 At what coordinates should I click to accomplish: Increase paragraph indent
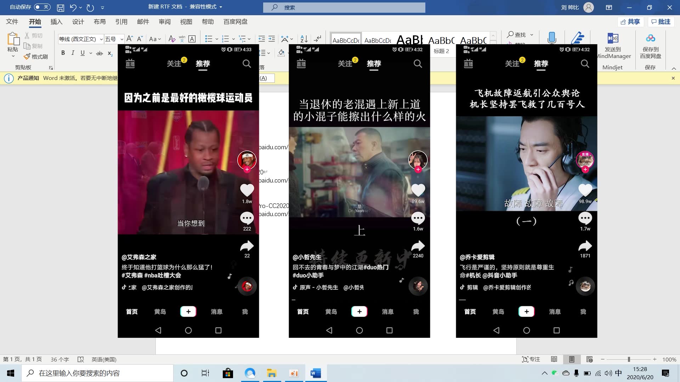click(x=272, y=39)
